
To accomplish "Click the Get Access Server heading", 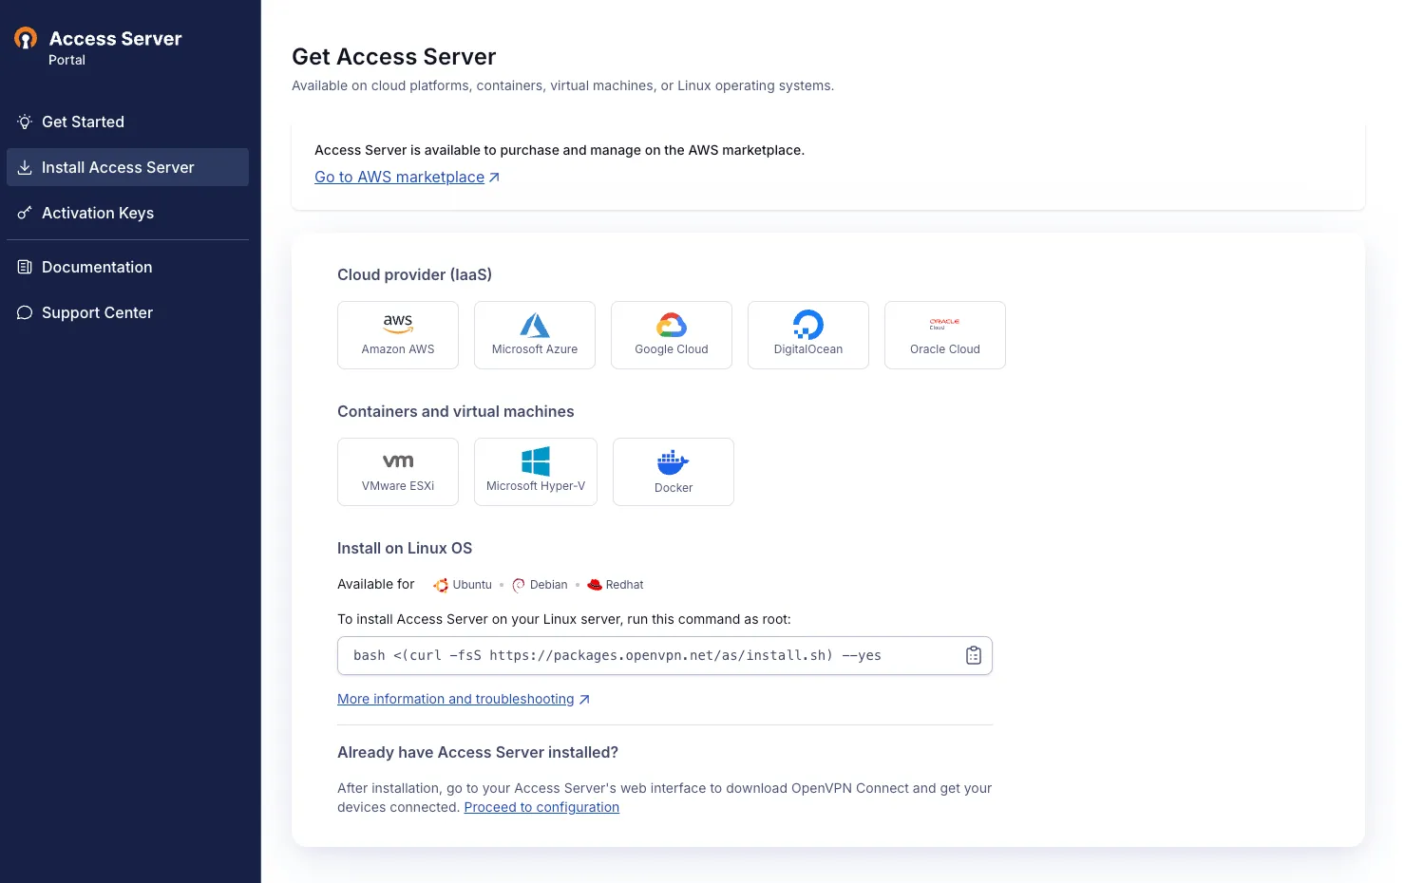I will 394,57.
